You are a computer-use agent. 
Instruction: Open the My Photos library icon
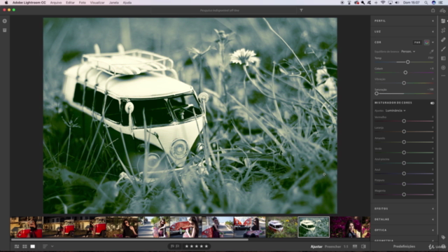[5, 30]
